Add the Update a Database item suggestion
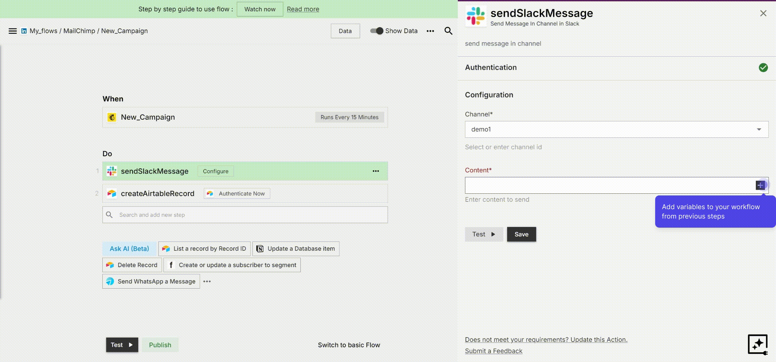Screen dimensions: 776x362 tap(296, 249)
